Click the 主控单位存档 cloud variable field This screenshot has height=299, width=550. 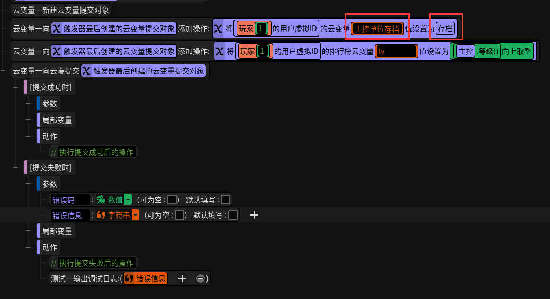coord(377,29)
